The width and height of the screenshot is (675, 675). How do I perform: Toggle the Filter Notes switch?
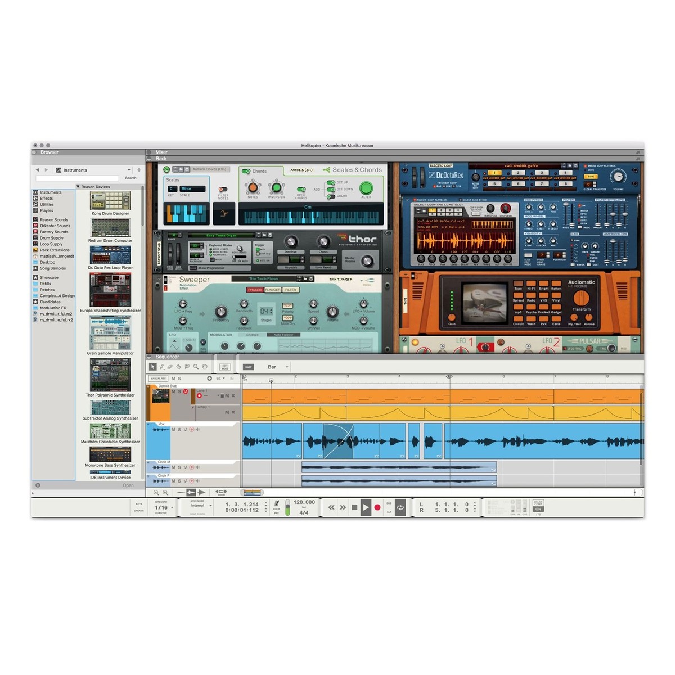tap(223, 190)
